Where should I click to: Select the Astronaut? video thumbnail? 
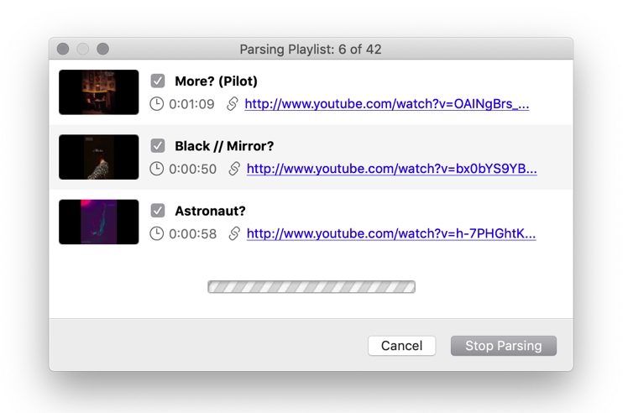click(x=99, y=222)
